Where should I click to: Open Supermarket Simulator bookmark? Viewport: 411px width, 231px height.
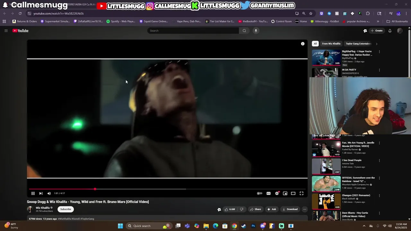[x=55, y=21]
